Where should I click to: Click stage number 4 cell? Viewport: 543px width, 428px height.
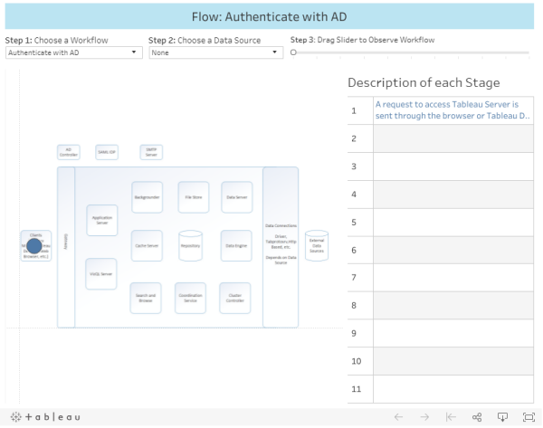coord(360,195)
